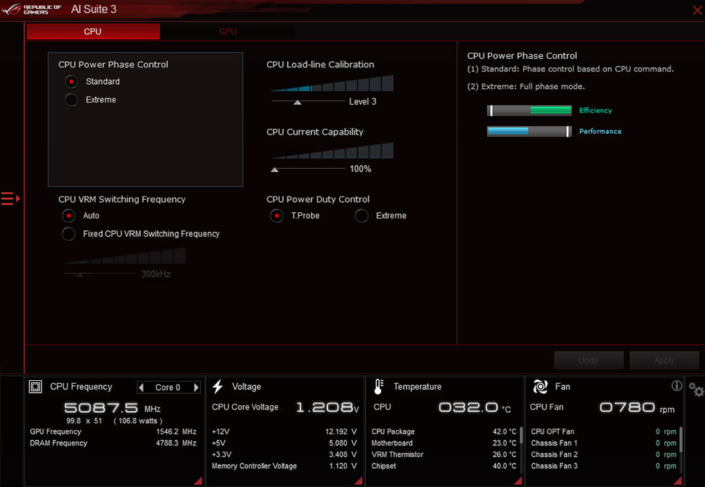The height and width of the screenshot is (487, 705).
Task: Click the CPU Load-line Calibration bar graph
Action: tap(332, 83)
